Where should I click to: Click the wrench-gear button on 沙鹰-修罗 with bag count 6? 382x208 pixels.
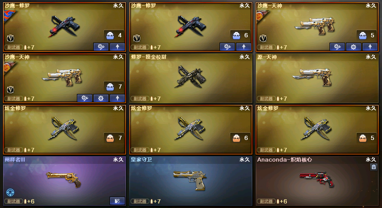tap(227, 47)
